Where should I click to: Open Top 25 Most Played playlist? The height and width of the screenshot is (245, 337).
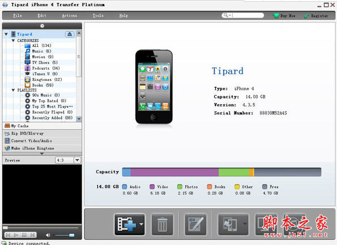(x=49, y=106)
